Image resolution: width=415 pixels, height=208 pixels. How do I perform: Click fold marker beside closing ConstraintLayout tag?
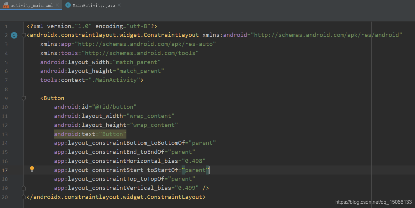click(24, 197)
